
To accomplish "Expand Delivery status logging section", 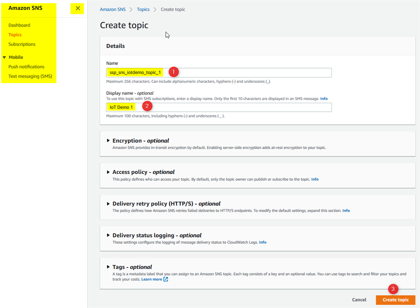I will pos(108,235).
